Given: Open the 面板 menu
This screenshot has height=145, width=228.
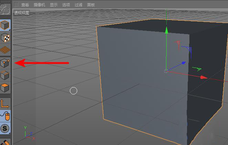Looking at the screenshot, I should 91,5.
